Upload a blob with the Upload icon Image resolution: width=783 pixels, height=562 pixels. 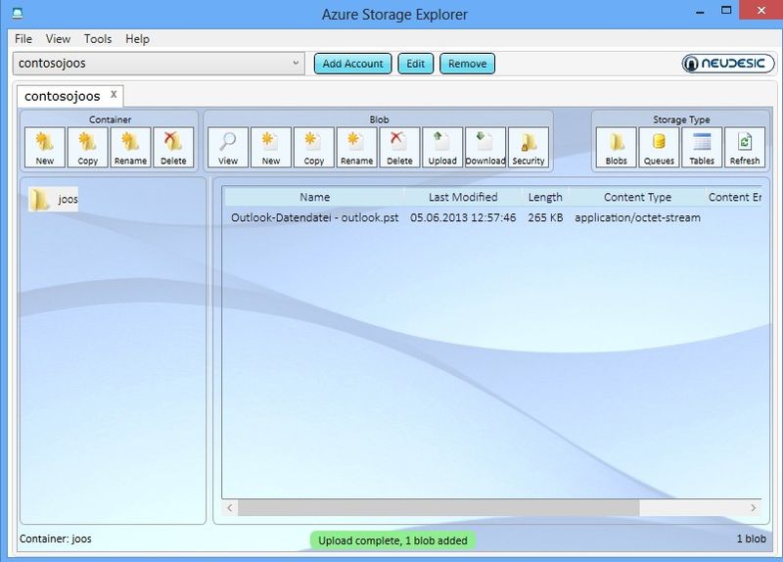[442, 148]
